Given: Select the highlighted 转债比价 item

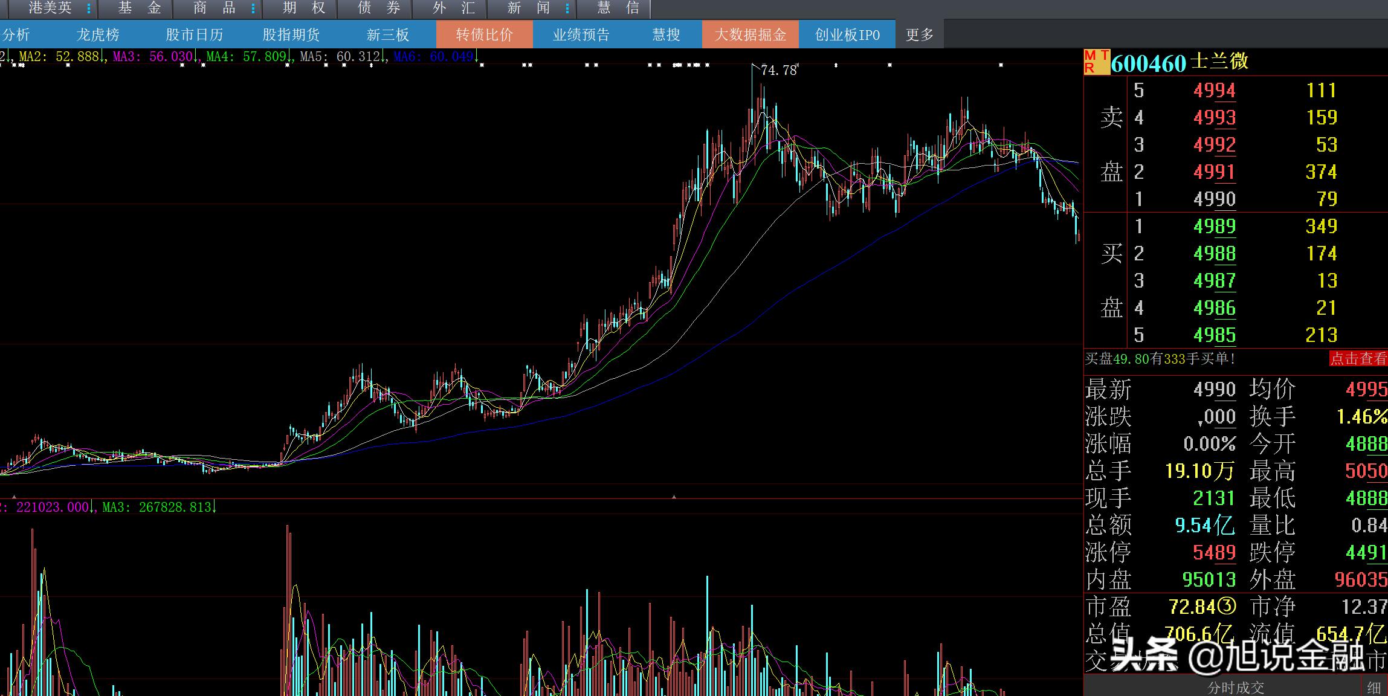Looking at the screenshot, I should coord(485,34).
